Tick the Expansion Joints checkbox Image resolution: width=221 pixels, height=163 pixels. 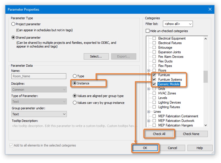click(154, 52)
